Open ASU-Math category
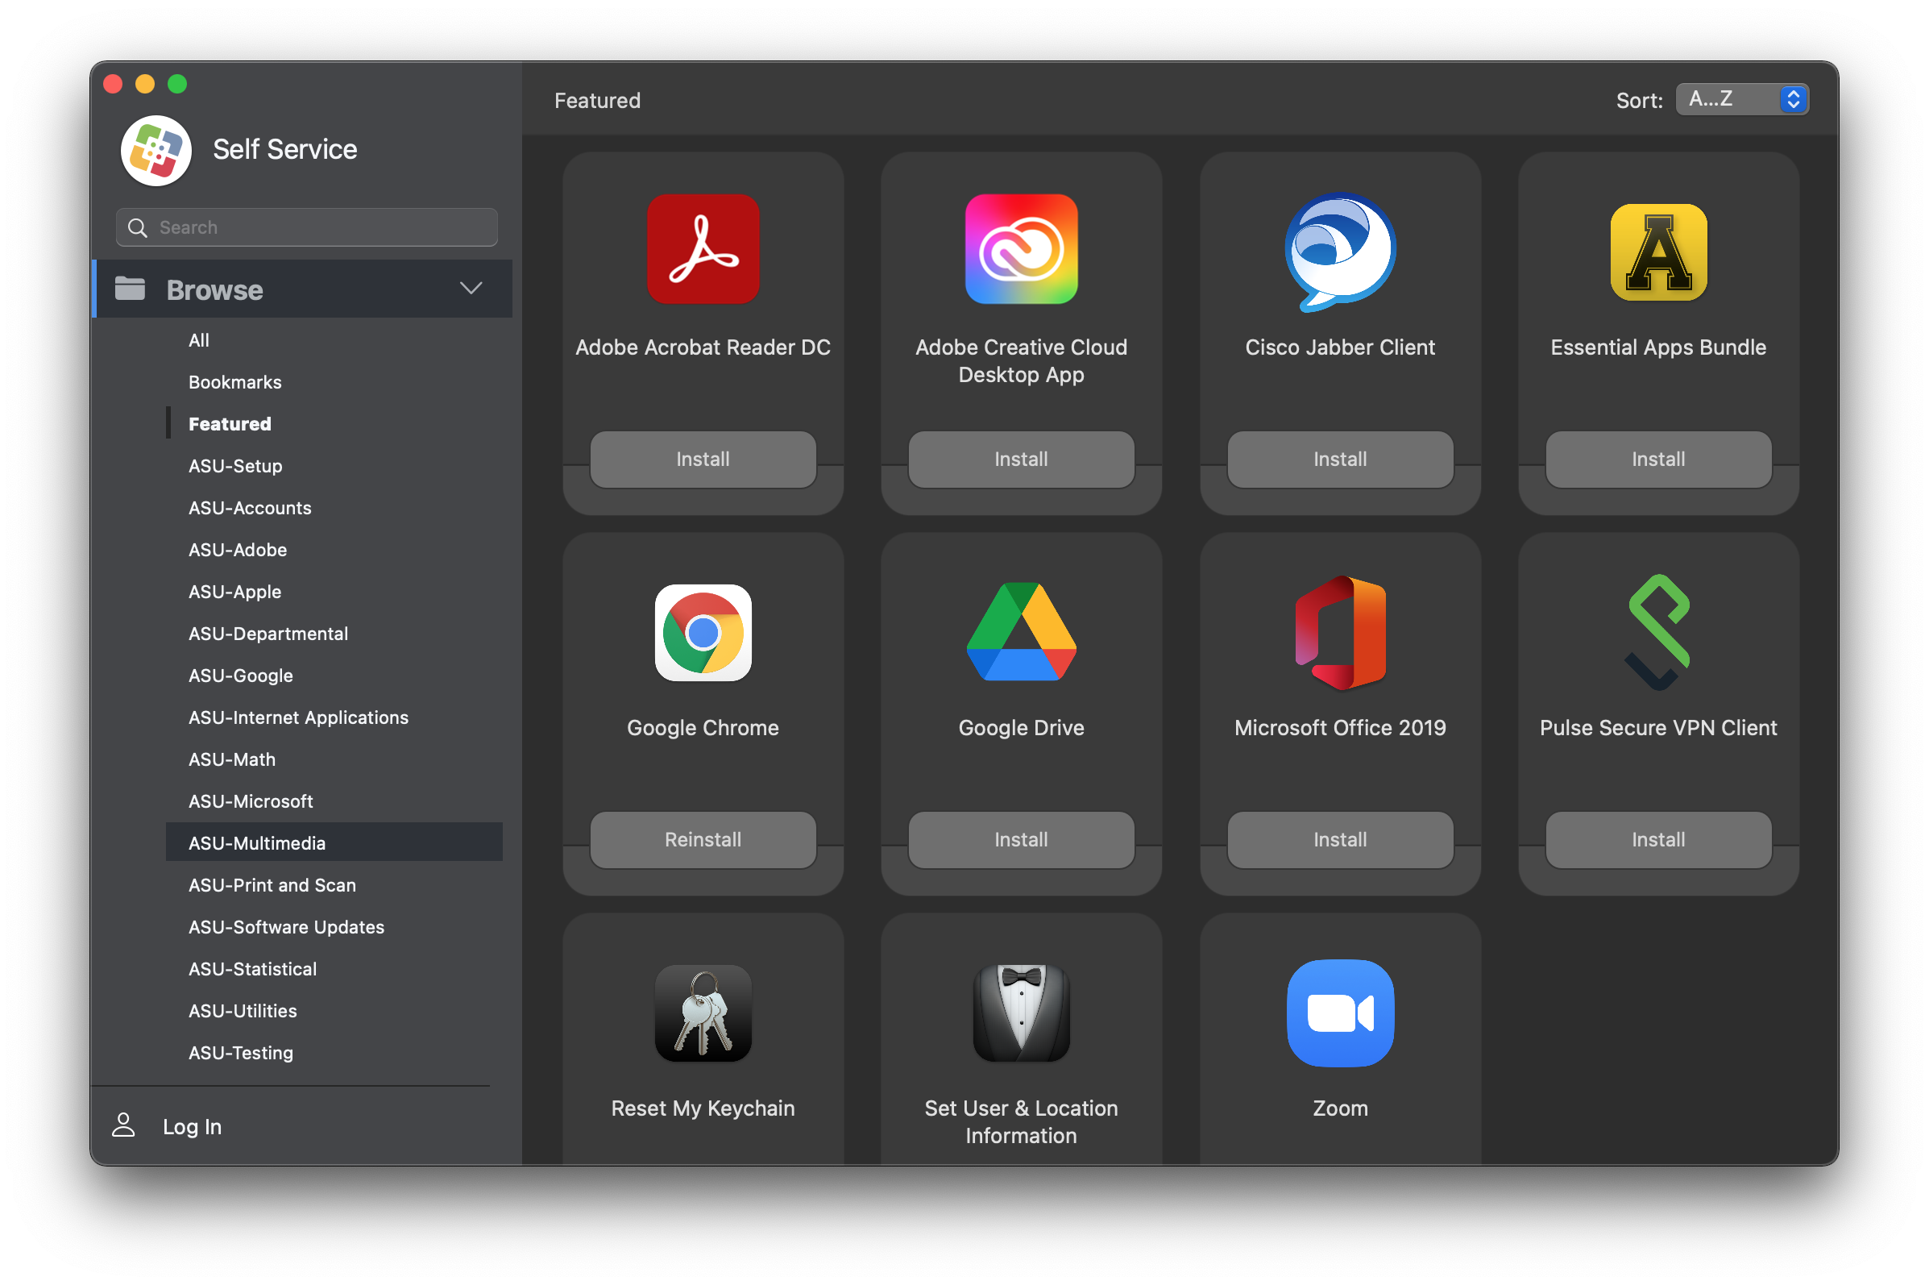This screenshot has height=1285, width=1929. click(x=232, y=759)
